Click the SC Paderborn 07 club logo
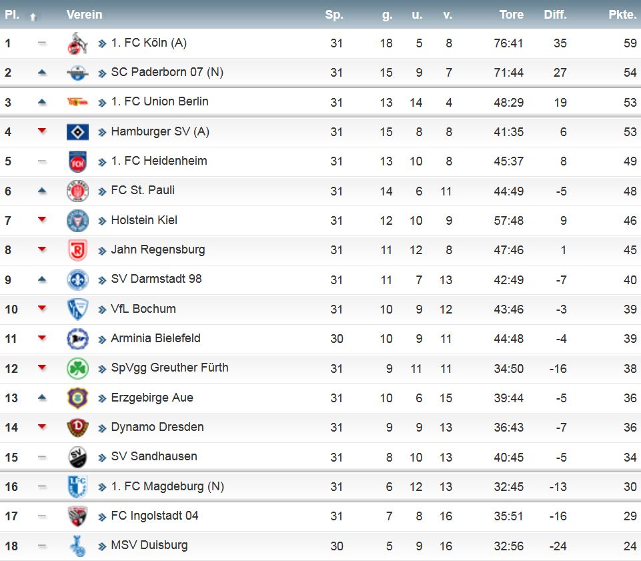Screen dimensions: 641x561 pyautogui.click(x=77, y=73)
